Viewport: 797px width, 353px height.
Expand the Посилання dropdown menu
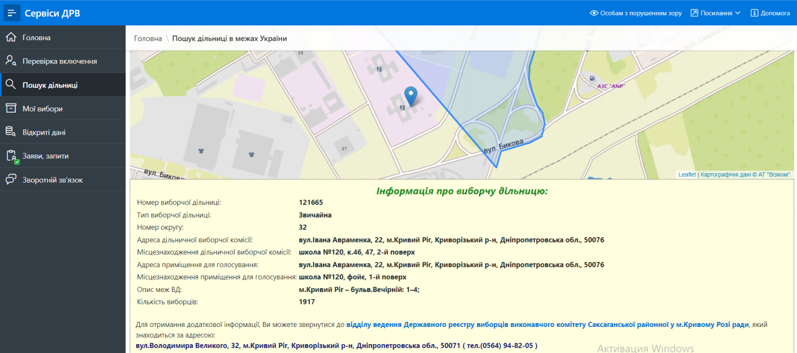coord(716,13)
